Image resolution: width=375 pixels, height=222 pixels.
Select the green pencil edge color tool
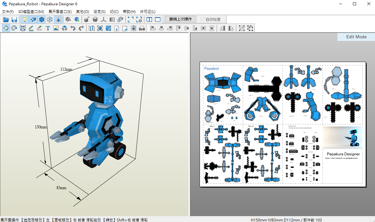[31, 28]
